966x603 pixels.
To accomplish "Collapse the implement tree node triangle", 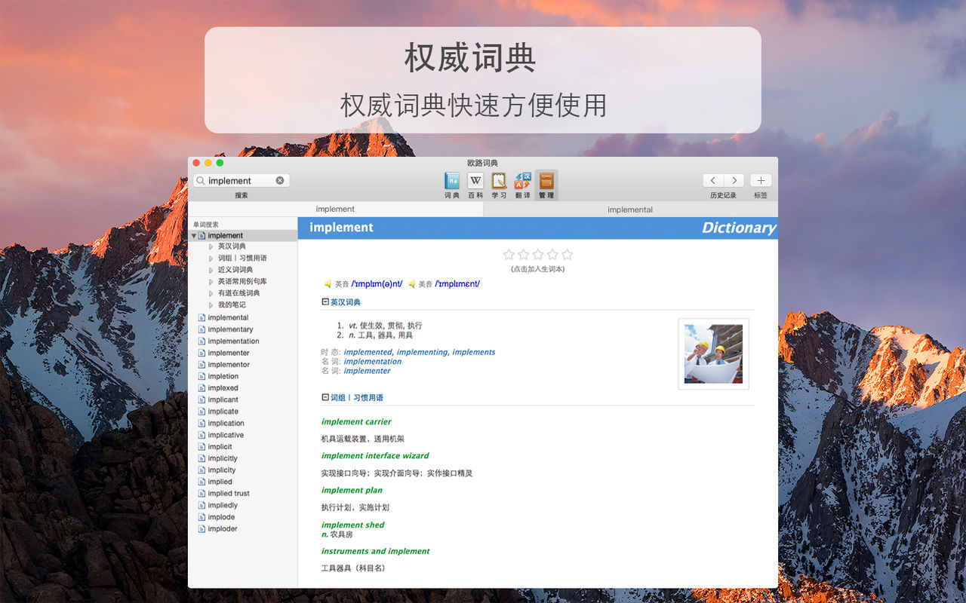I will pos(194,236).
